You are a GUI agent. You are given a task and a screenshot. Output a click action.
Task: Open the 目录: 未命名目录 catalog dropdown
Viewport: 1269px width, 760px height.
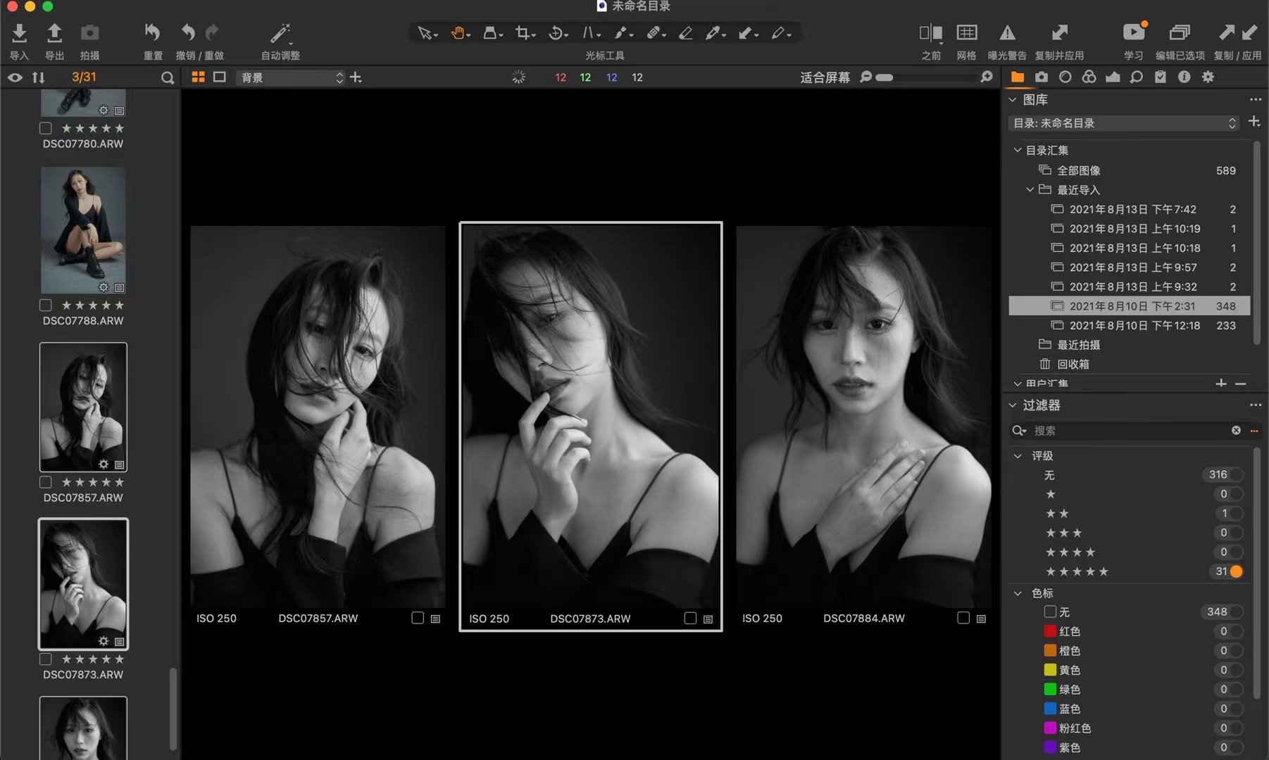click(1124, 123)
